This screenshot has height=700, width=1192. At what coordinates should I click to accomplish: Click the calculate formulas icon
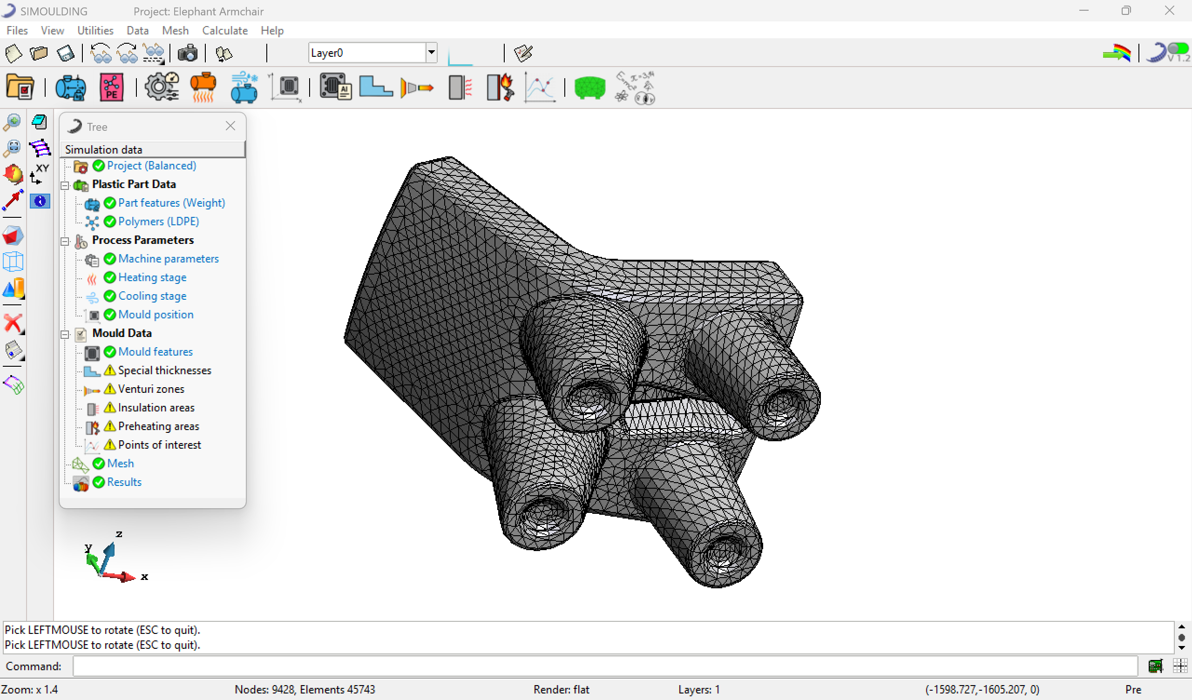point(635,87)
